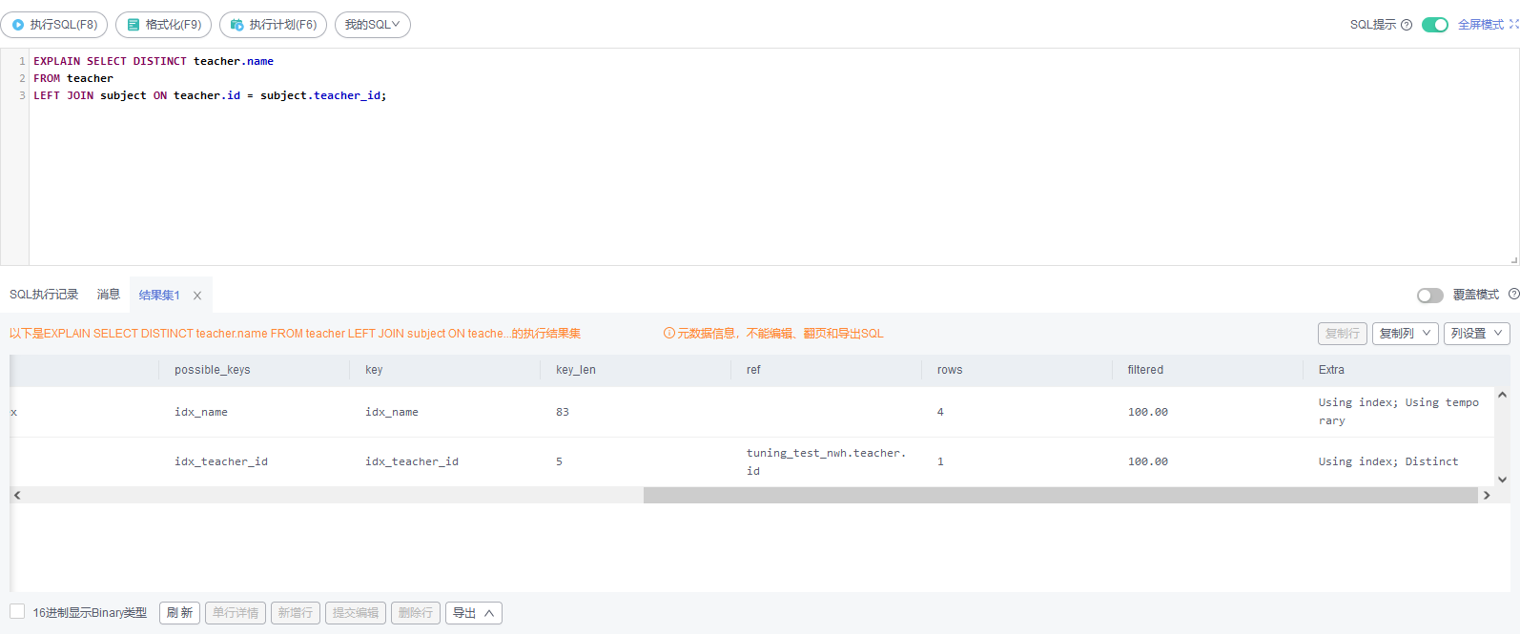Open the 复制列 dropdown
1520x634 pixels.
click(1406, 334)
